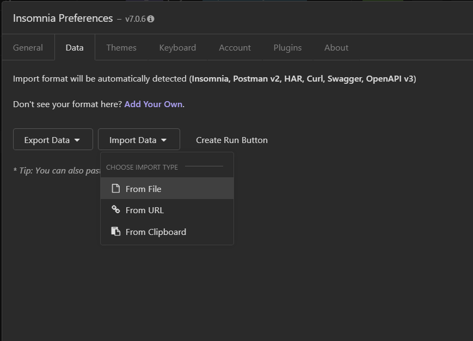The image size is (473, 341).
Task: Choose From Clipboard import option
Action: pyautogui.click(x=167, y=232)
